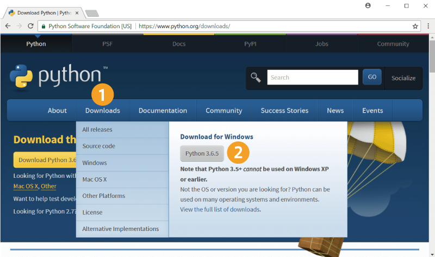Click the 'Python Software Foundation [US]' certificate label

pyautogui.click(x=90, y=26)
